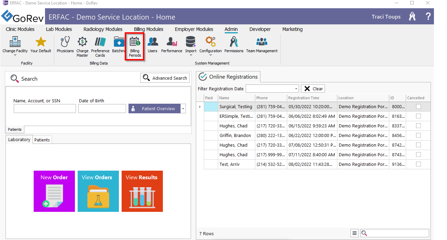Sort by the Name column header
The width and height of the screenshot is (447, 240).
[x=236, y=98]
